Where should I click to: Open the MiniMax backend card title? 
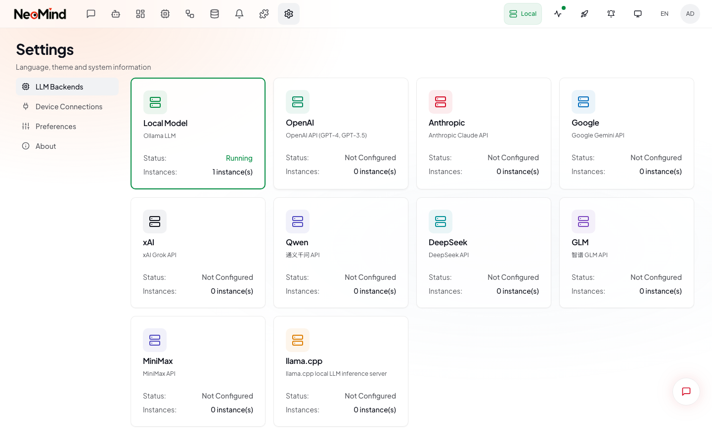click(x=158, y=361)
